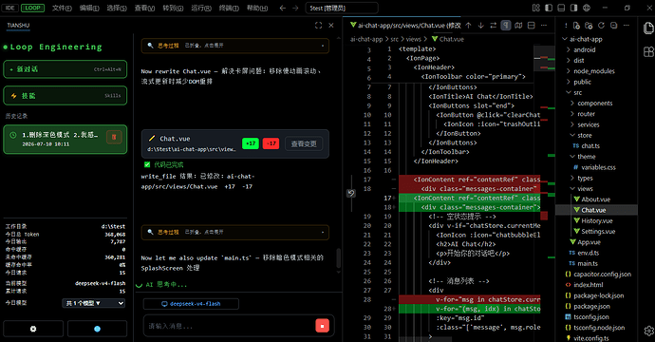Screen dimensions: 655x342
Task: Expand the first 思考过程 collapsed block
Action: (x=234, y=46)
